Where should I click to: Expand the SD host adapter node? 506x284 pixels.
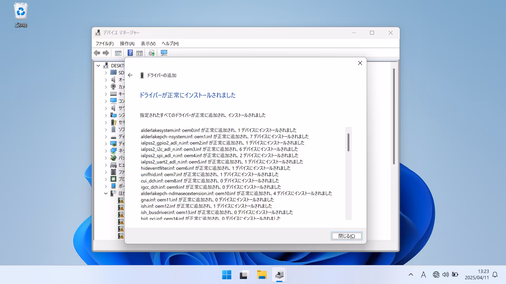106,73
